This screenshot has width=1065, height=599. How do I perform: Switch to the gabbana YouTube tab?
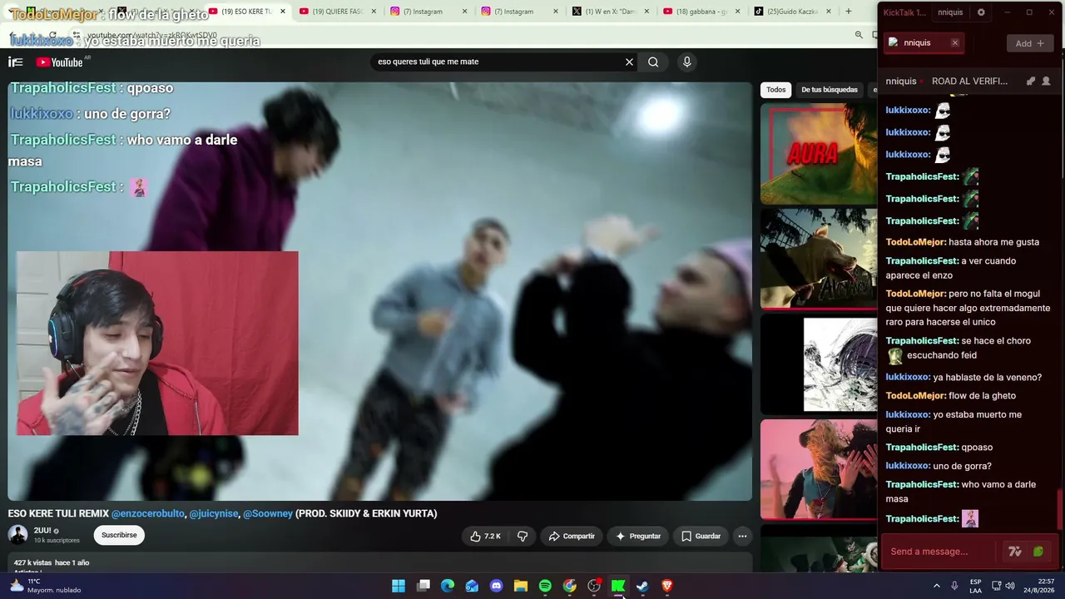pos(700,12)
